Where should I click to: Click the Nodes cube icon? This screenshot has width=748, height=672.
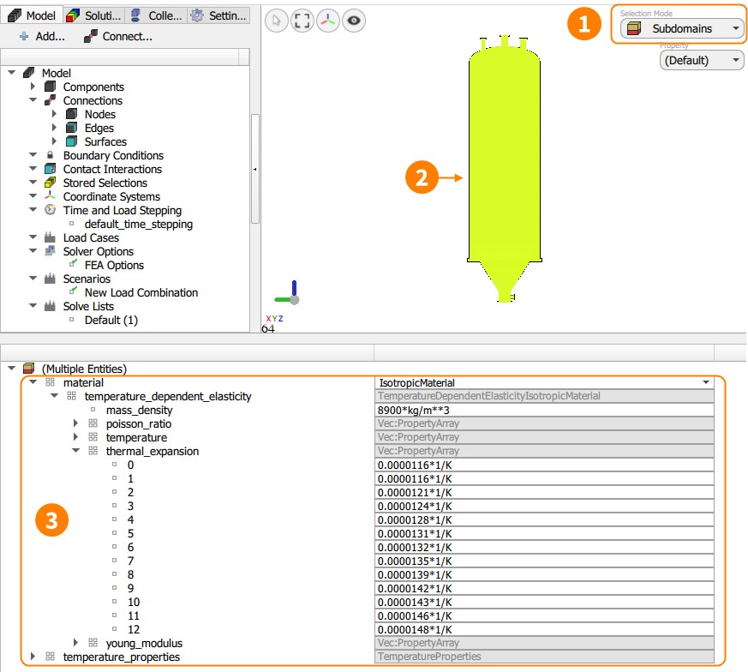click(x=72, y=114)
